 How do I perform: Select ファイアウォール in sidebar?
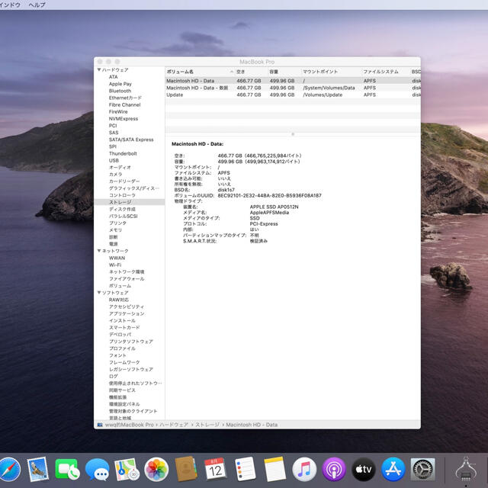(x=127, y=279)
